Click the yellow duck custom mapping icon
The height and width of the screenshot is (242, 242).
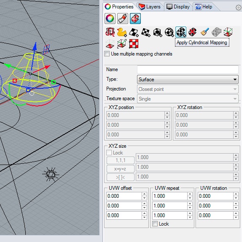coord(122,32)
